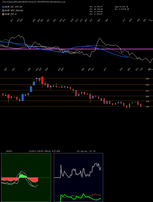Click the Pre C: 188.37 value
This screenshot has height=202, width=153.
click(x=96, y=14)
